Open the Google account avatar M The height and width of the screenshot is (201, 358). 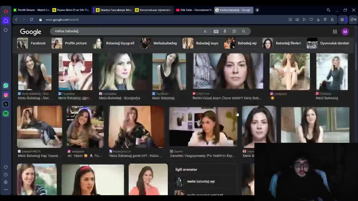click(x=345, y=32)
